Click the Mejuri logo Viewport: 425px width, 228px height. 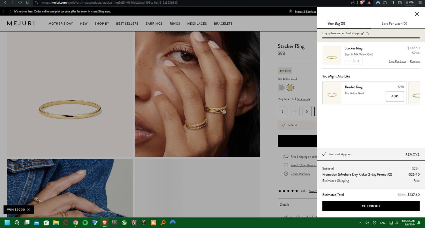click(21, 23)
